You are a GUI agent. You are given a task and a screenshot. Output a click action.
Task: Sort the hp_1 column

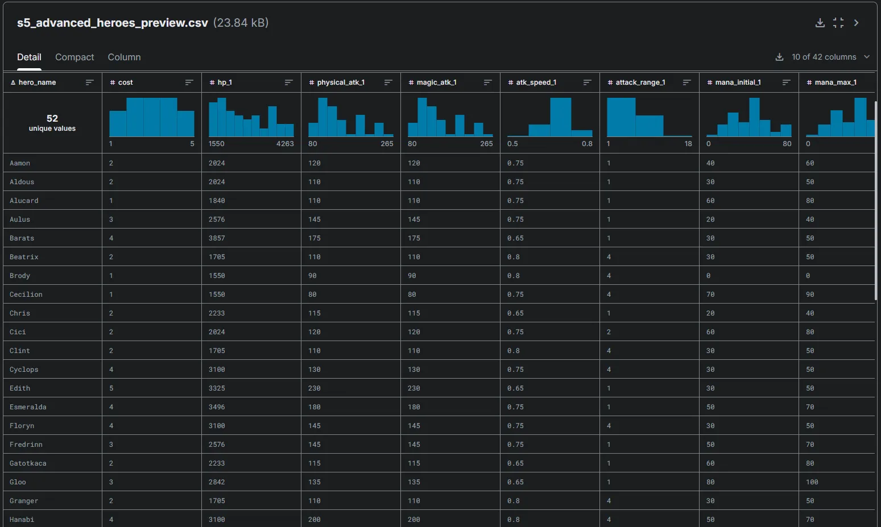point(289,82)
